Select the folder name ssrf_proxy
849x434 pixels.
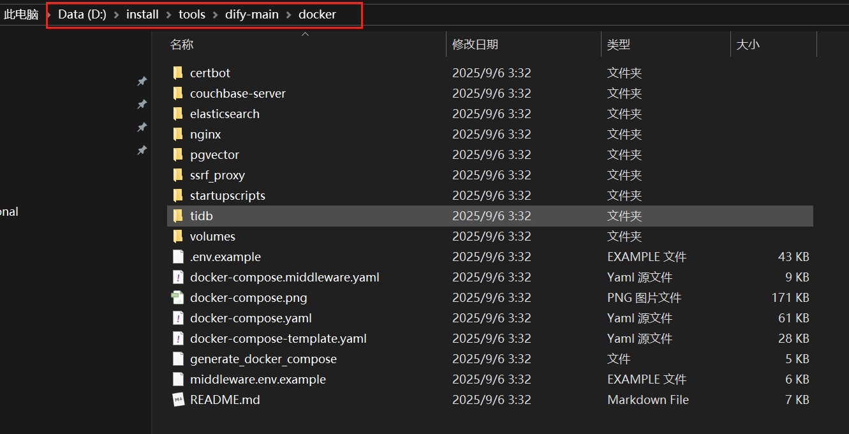click(x=218, y=175)
